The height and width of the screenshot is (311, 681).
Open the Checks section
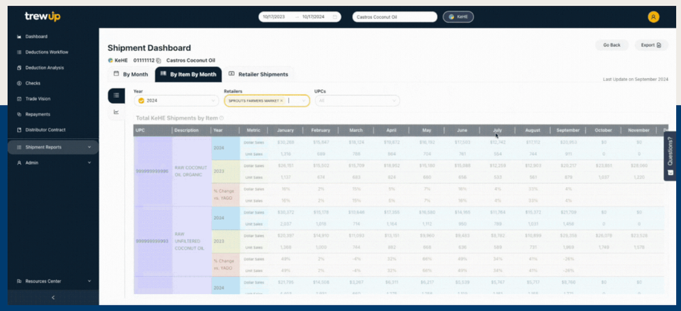point(33,83)
